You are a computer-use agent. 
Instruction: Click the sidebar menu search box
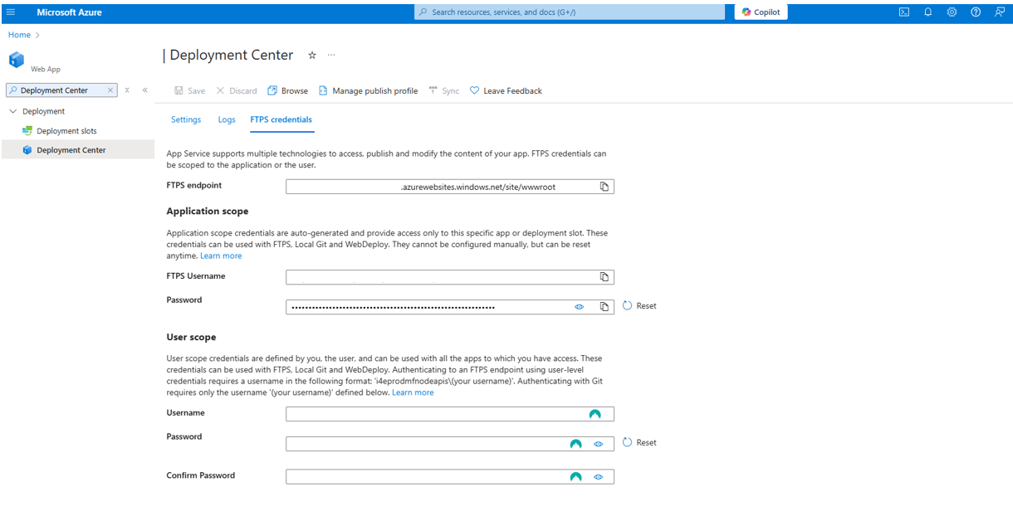[x=61, y=90]
